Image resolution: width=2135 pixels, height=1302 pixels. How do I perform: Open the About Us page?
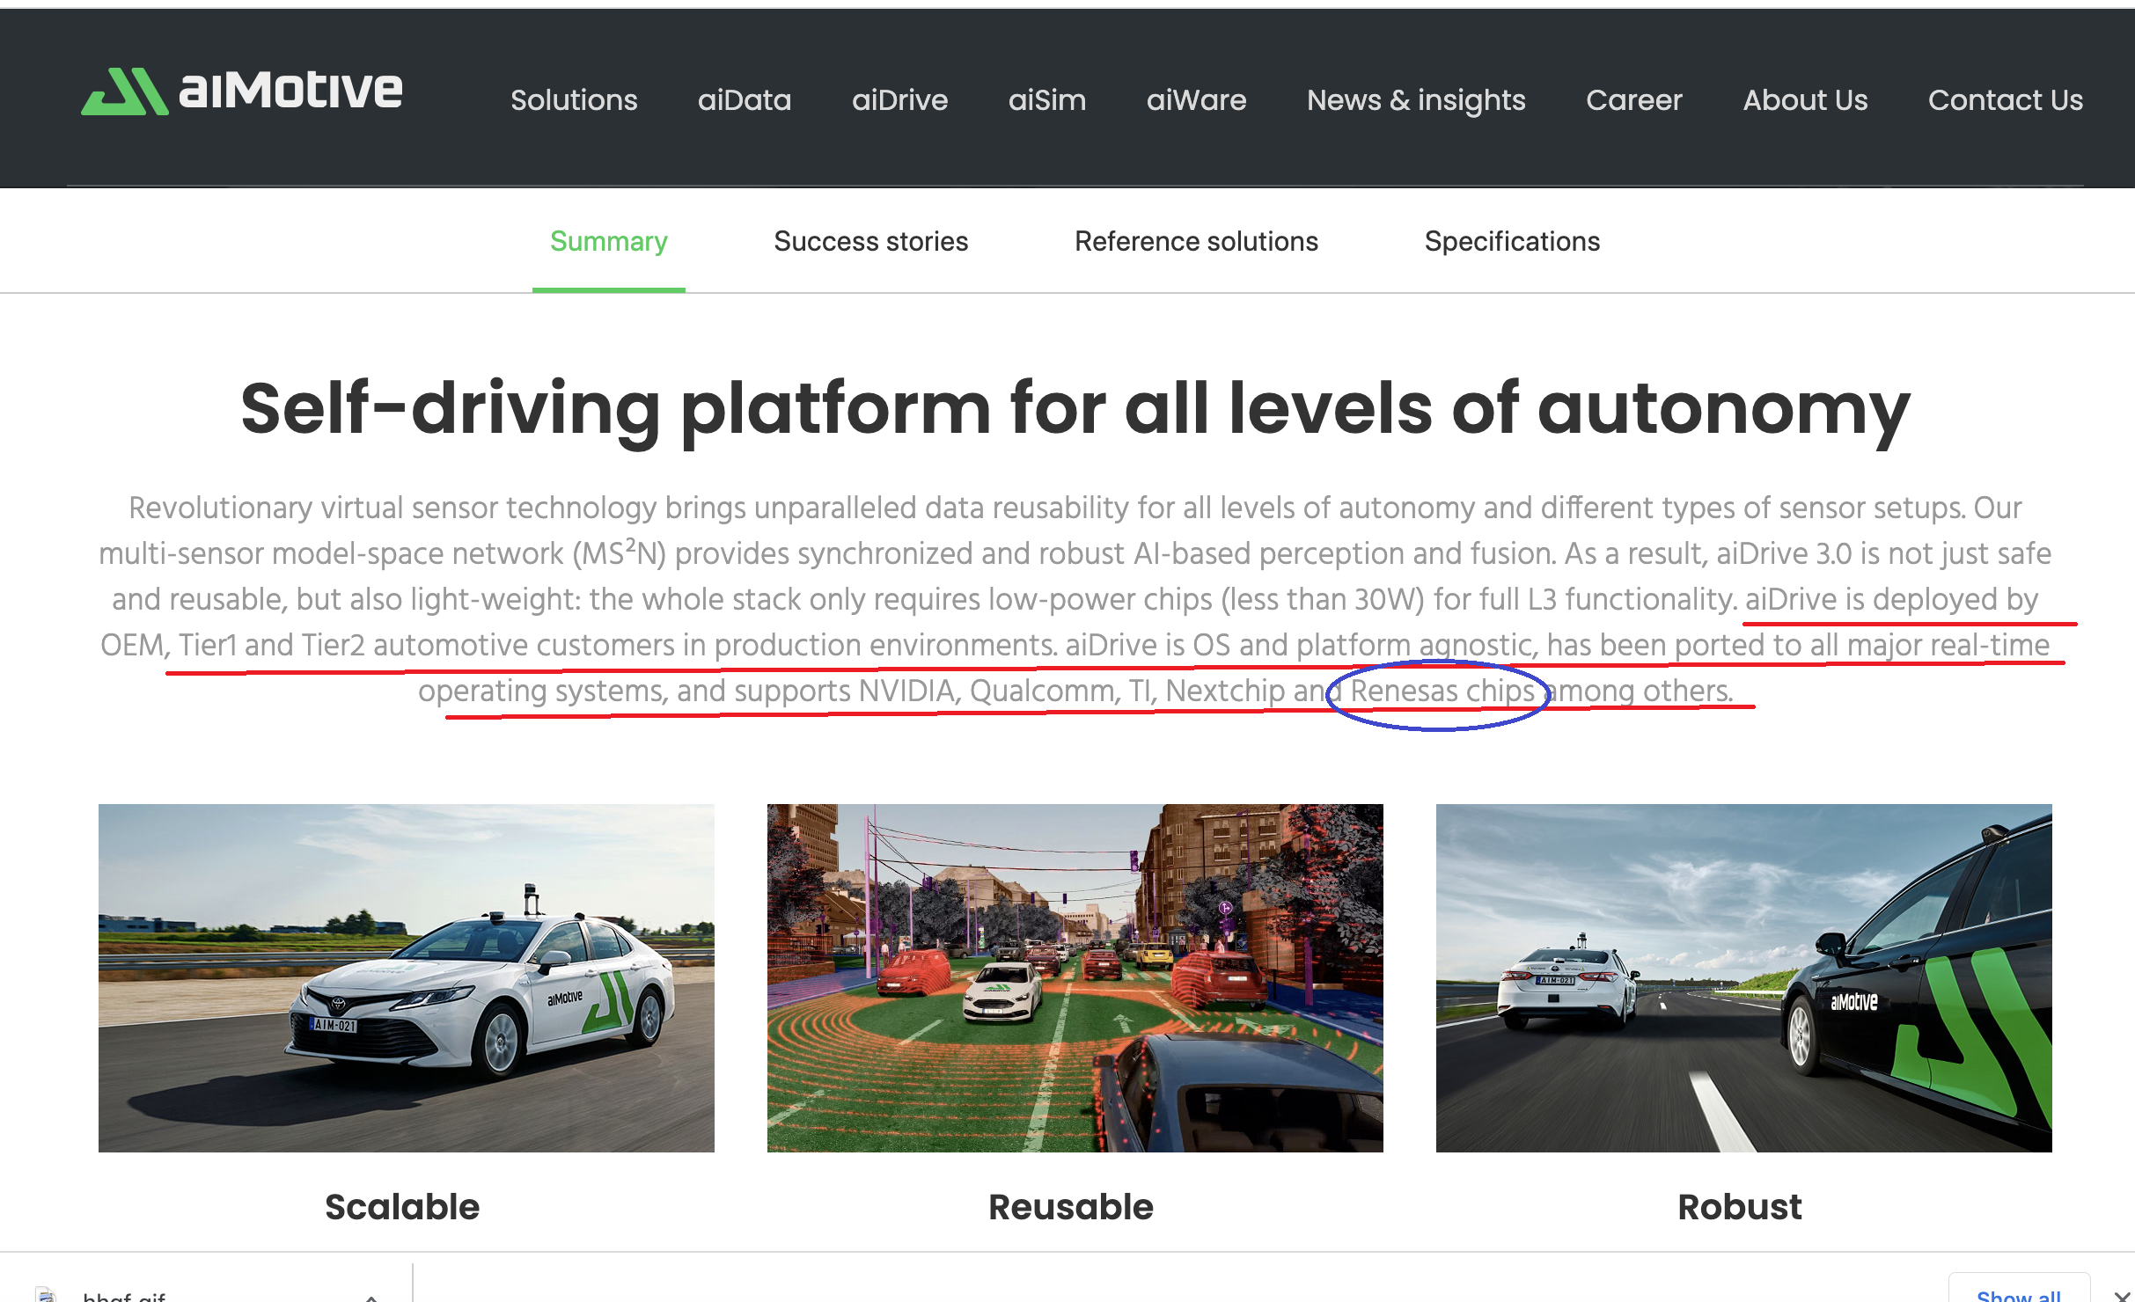1805,100
